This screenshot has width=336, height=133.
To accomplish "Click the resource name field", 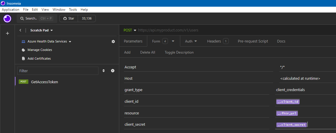I will coord(197,113).
